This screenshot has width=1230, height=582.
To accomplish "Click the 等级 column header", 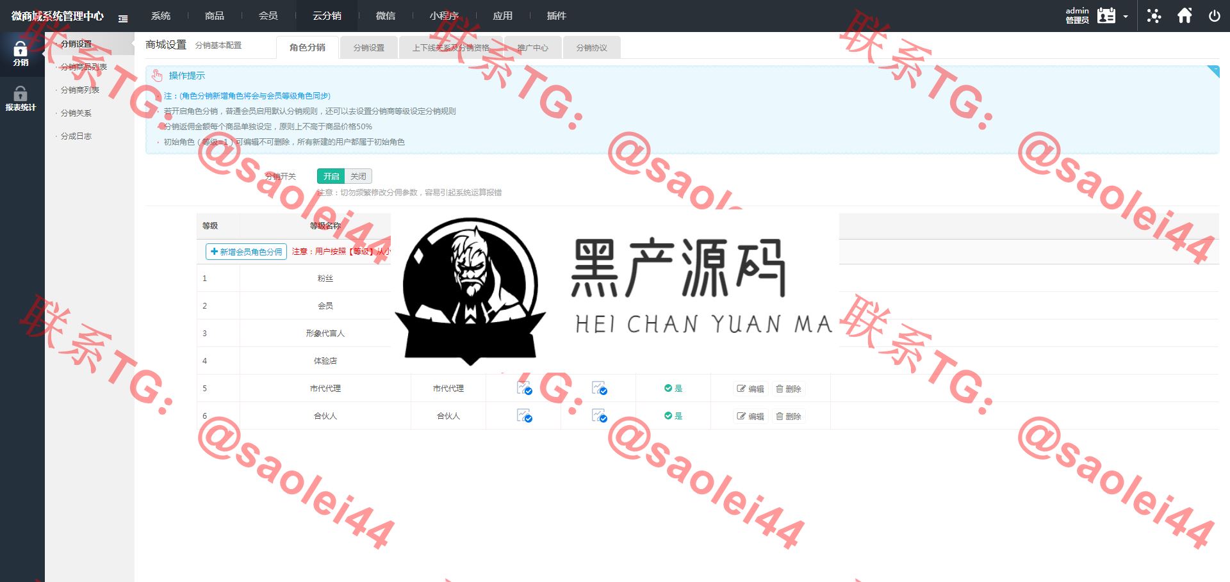I will pos(210,225).
